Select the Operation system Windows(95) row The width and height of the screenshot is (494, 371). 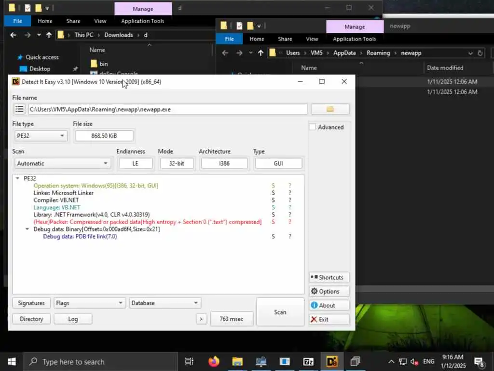(96, 185)
